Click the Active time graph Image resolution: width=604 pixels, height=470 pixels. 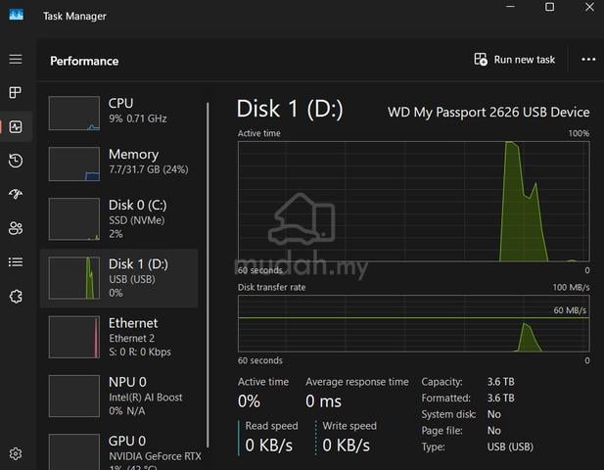point(414,202)
